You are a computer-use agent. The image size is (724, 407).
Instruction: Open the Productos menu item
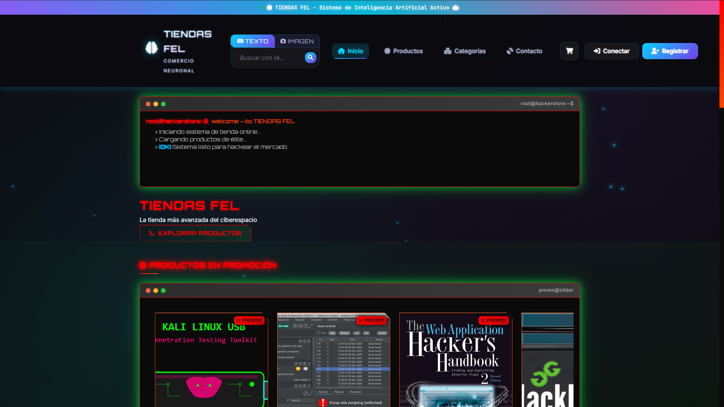403,51
